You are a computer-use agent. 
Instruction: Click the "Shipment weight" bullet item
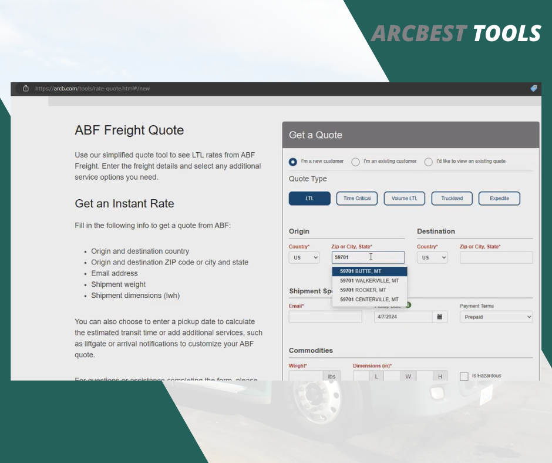[118, 284]
